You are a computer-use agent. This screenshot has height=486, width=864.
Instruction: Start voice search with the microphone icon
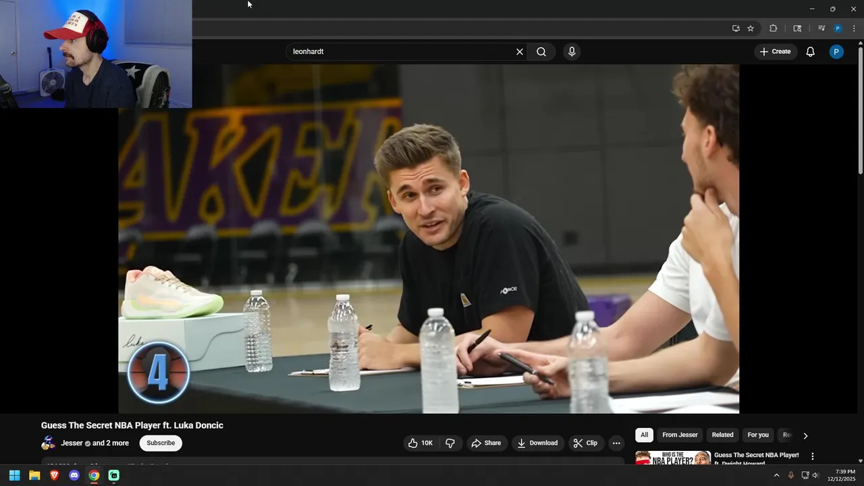tap(572, 52)
